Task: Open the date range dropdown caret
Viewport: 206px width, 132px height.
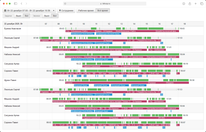Action: [54, 11]
